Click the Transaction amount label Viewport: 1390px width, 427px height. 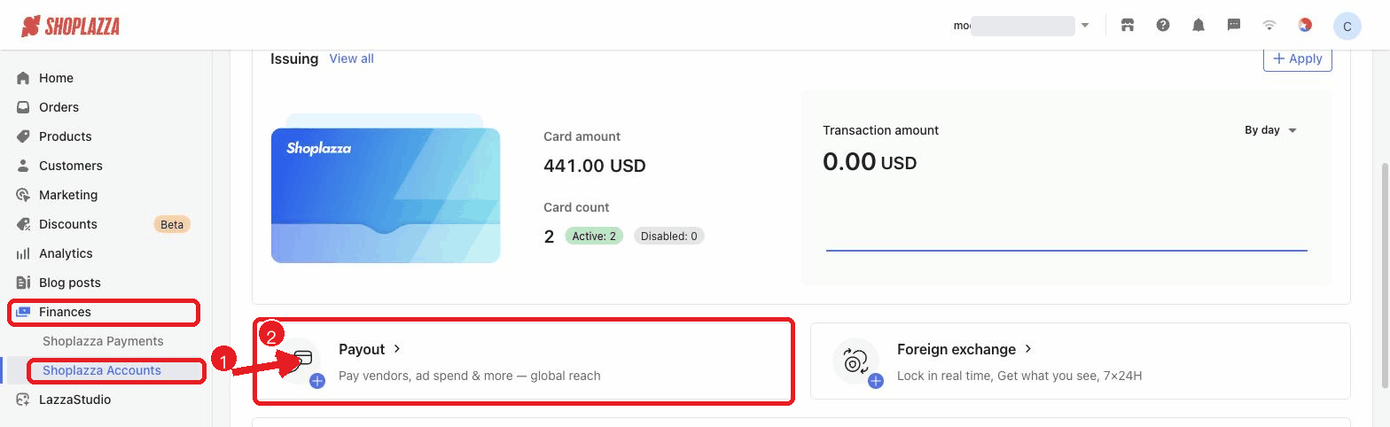(880, 130)
